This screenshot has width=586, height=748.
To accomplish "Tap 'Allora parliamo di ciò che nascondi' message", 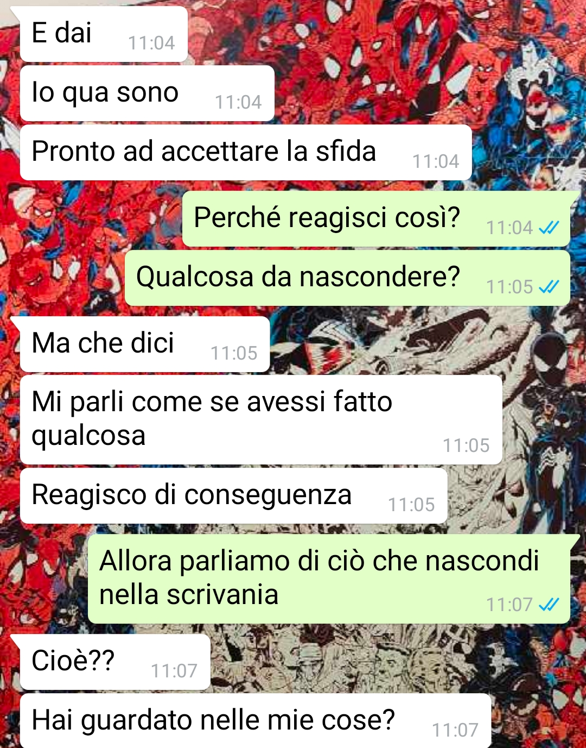I will coord(329,579).
